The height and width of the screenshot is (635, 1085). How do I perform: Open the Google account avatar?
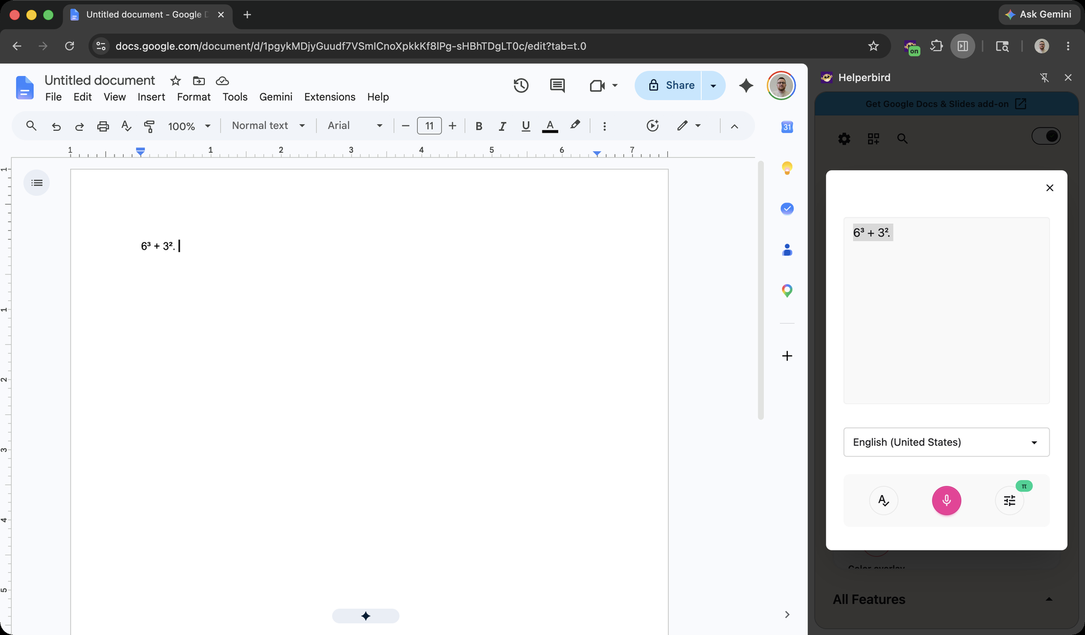tap(781, 86)
